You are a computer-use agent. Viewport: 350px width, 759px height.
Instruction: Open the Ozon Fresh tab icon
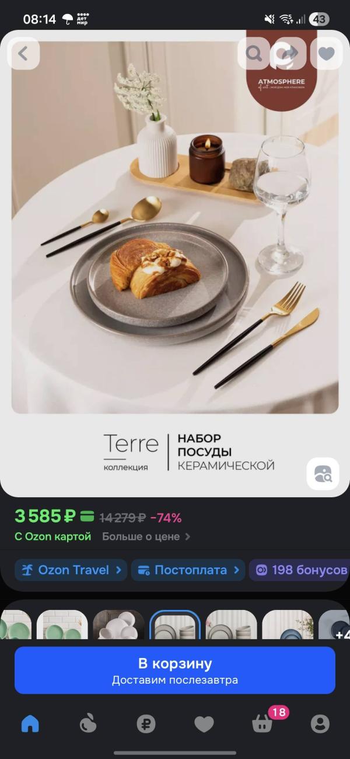click(87, 725)
